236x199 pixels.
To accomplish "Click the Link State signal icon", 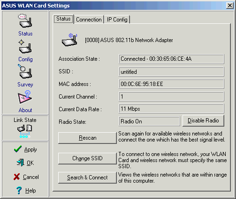I will (x=25, y=131).
